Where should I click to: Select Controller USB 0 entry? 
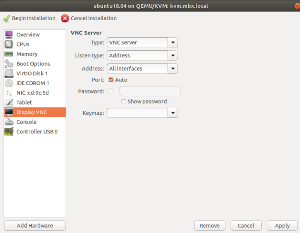pyautogui.click(x=35, y=131)
